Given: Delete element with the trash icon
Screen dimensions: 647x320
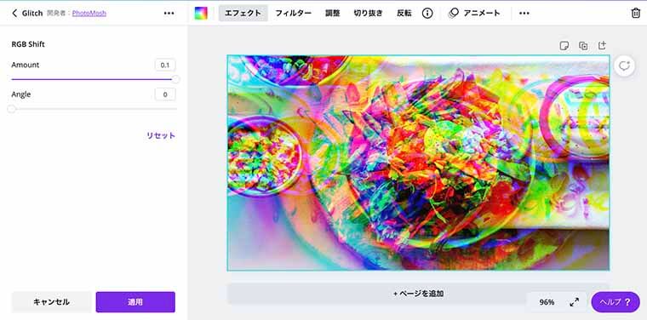Looking at the screenshot, I should [636, 14].
